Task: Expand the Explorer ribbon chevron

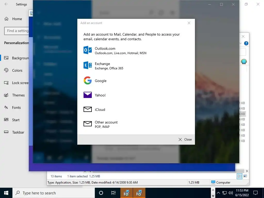Action: (241, 43)
